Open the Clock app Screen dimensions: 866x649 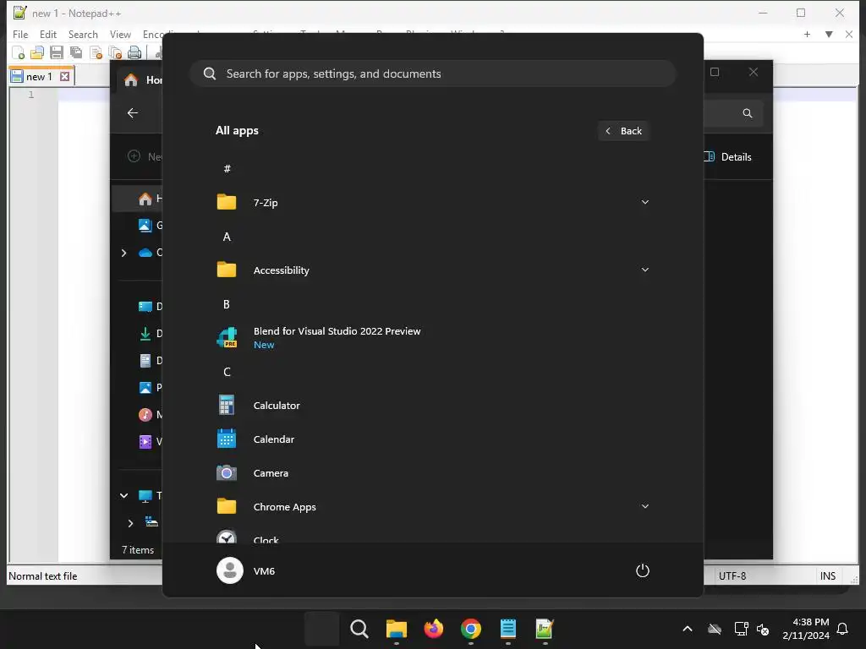pyautogui.click(x=432, y=536)
